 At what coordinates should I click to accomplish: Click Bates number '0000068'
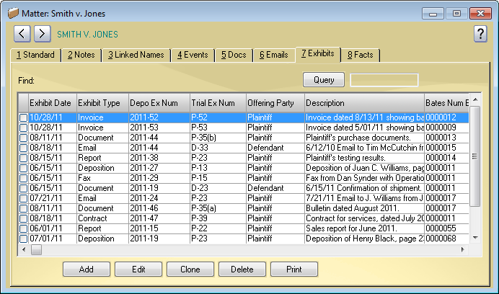click(x=447, y=239)
